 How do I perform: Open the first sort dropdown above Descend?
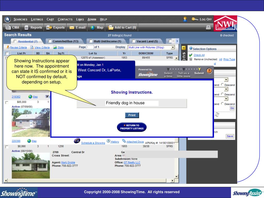(x=226, y=80)
